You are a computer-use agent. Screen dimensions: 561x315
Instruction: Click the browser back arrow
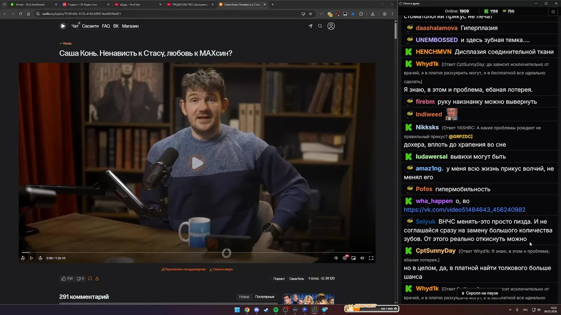pos(5,14)
